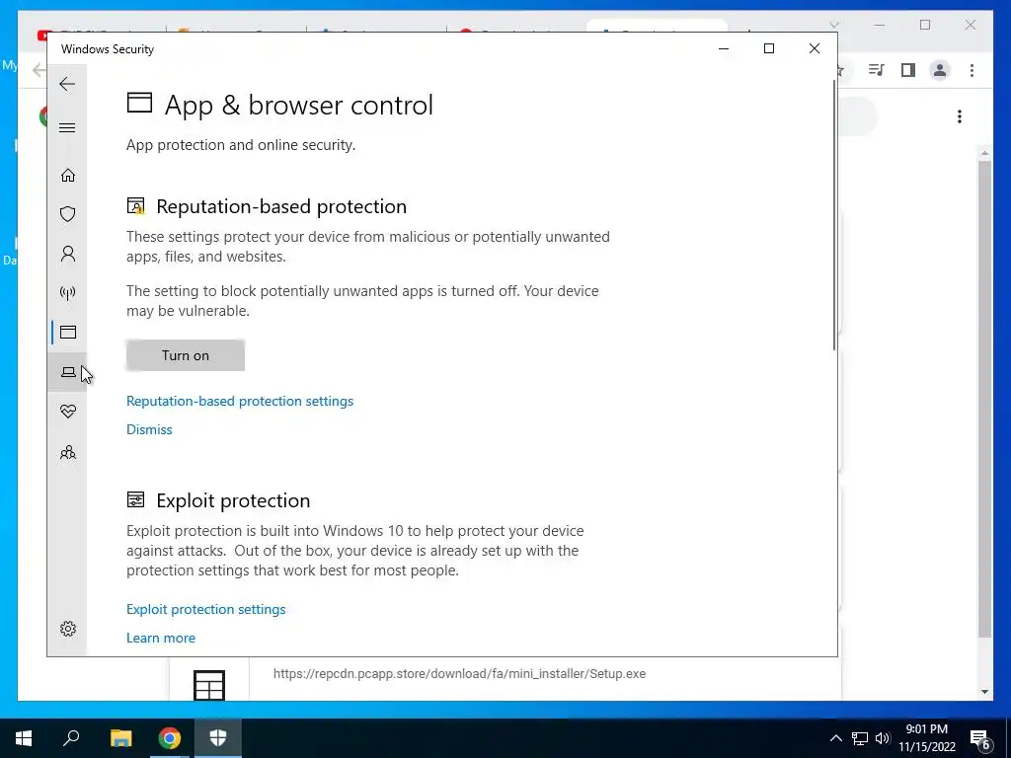
Task: Open the taskbar clock and date
Action: point(927,738)
